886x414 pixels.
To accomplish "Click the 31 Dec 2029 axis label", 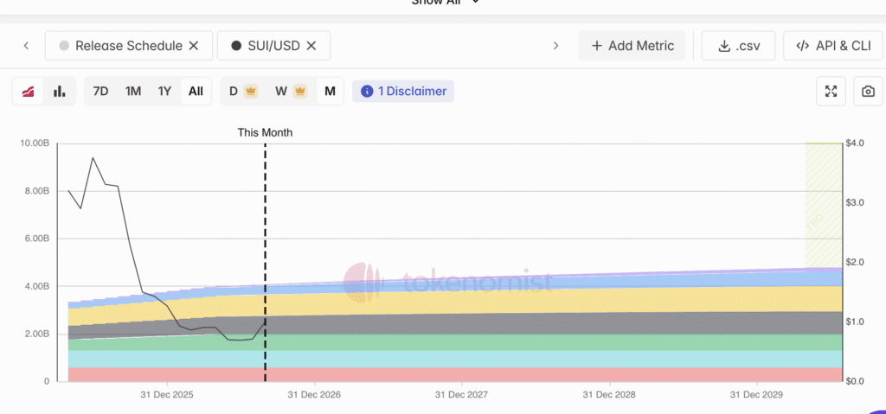I will [x=756, y=395].
